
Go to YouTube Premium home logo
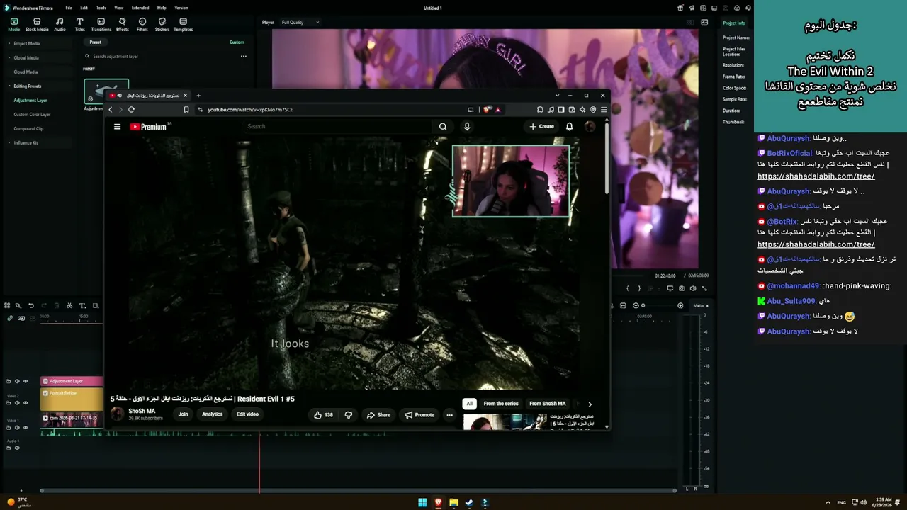pos(149,127)
